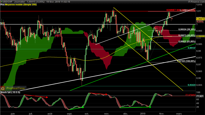
Task: Select the Moyenne mobile (Simple 200) label
Action: 21,5
